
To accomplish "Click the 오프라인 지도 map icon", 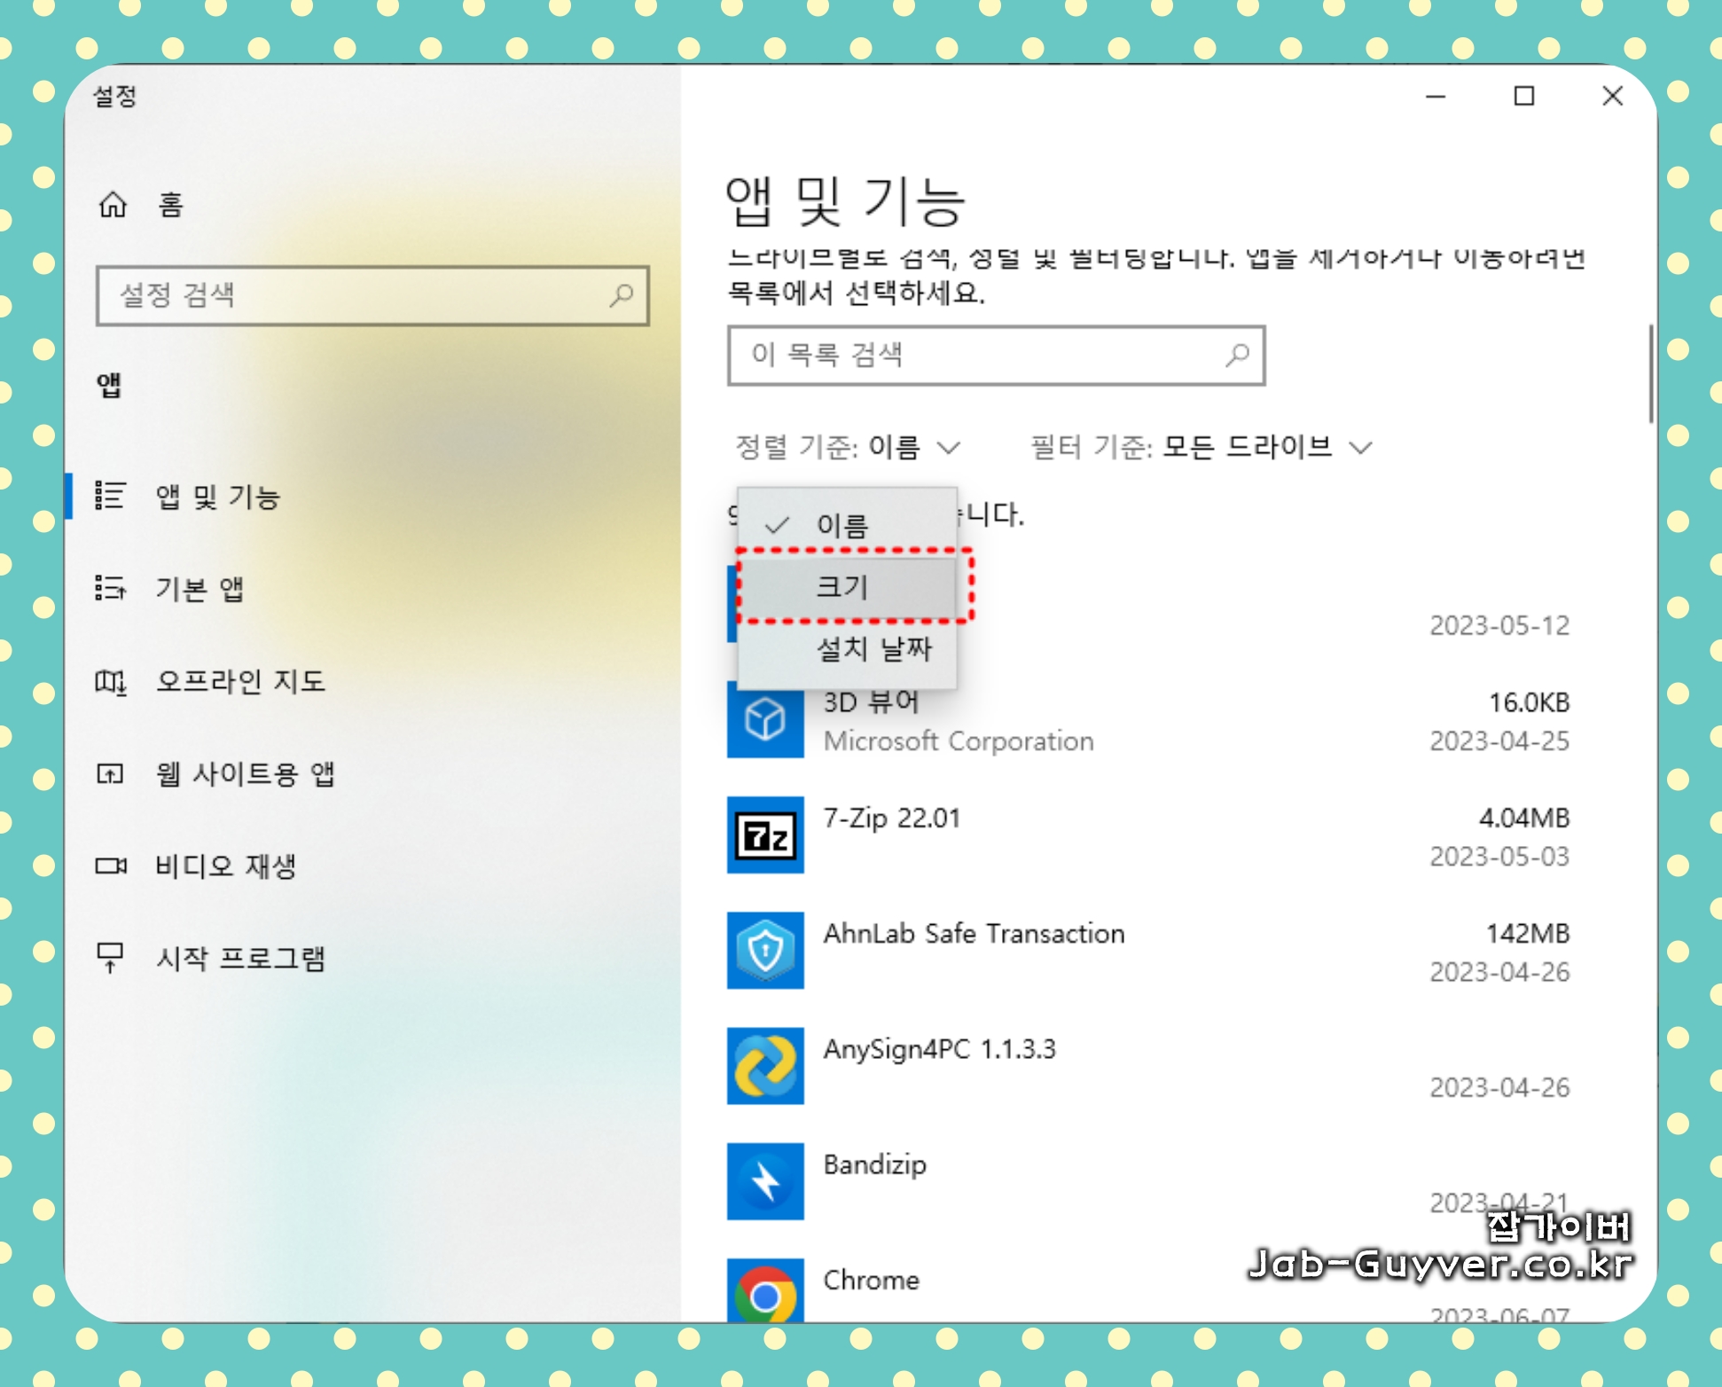I will coord(111,681).
